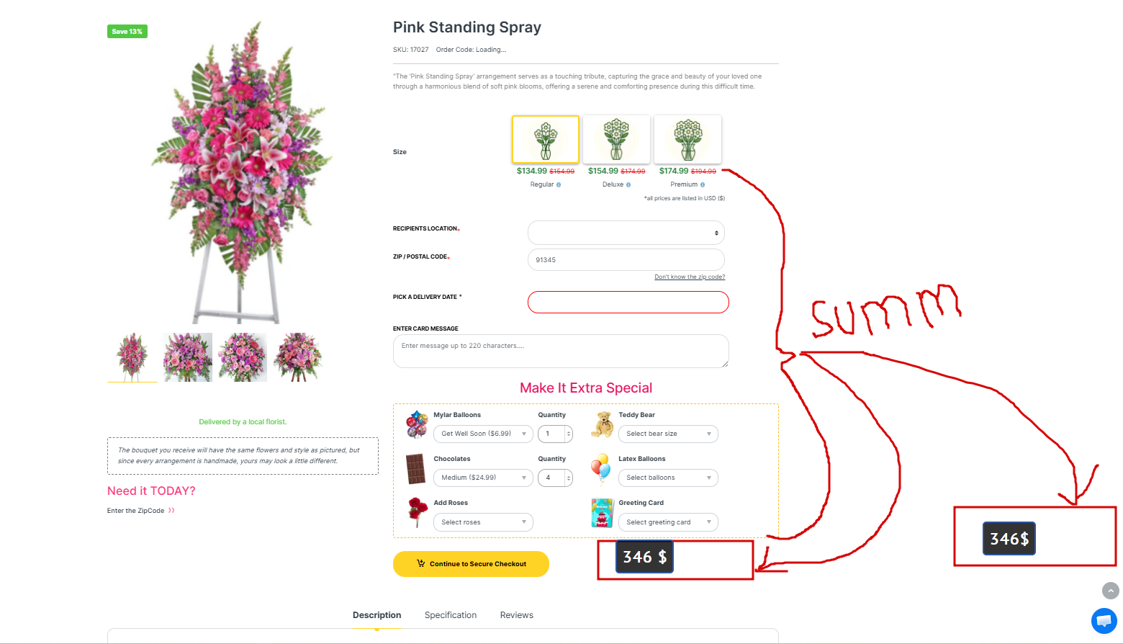The width and height of the screenshot is (1123, 644).
Task: Click the Regular size info icon
Action: pos(559,185)
